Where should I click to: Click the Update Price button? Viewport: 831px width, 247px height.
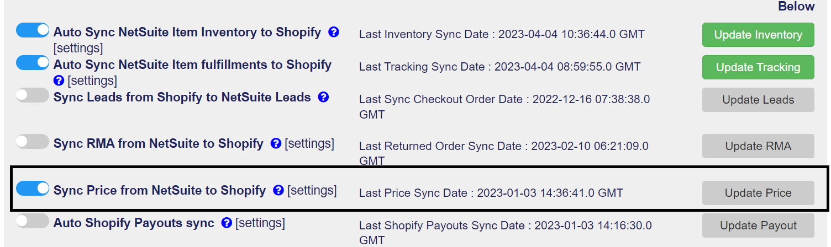[758, 193]
